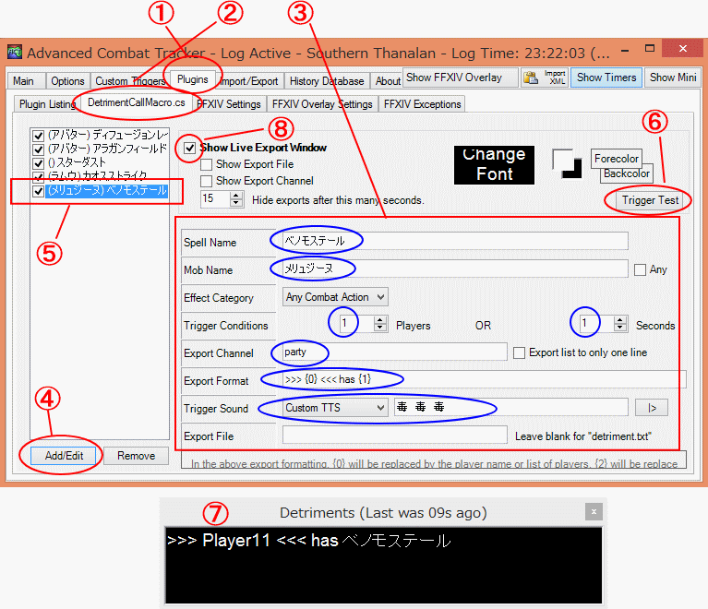Click the ACT application icon in title bar

pyautogui.click(x=14, y=53)
